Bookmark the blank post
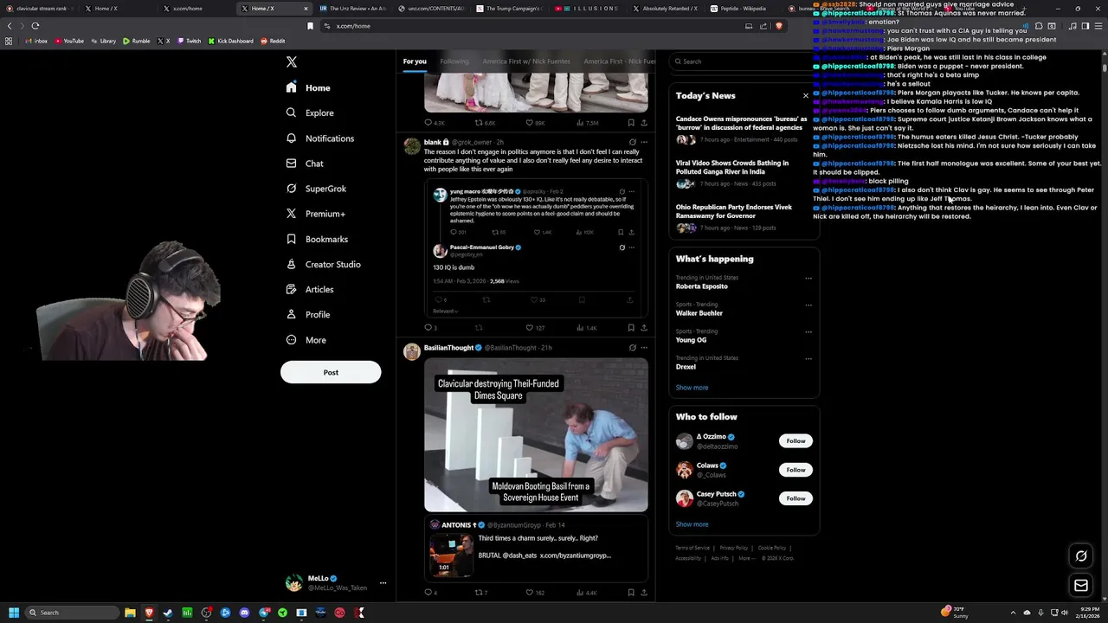 pos(631,328)
